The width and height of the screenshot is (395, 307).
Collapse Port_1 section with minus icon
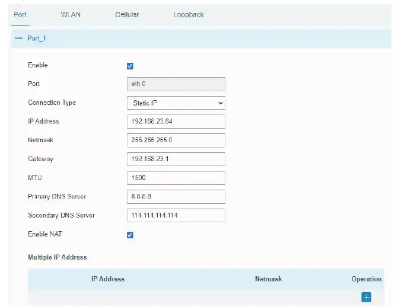[18, 39]
